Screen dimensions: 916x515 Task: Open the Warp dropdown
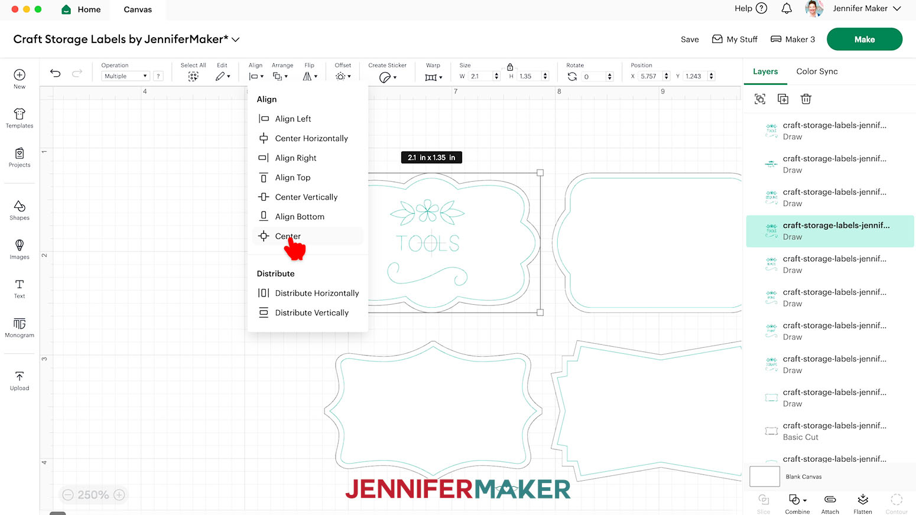434,77
